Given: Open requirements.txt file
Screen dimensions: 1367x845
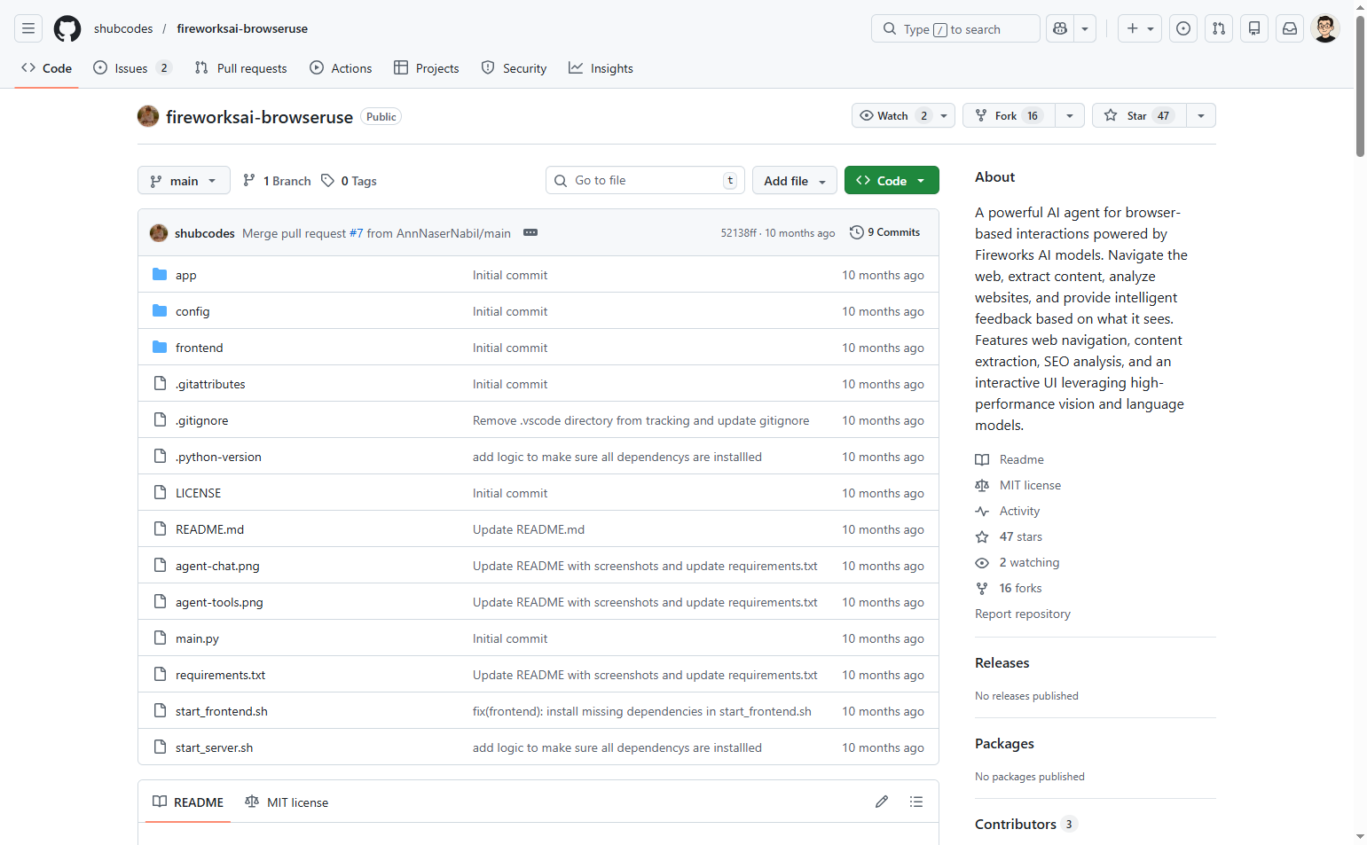Looking at the screenshot, I should click(220, 675).
